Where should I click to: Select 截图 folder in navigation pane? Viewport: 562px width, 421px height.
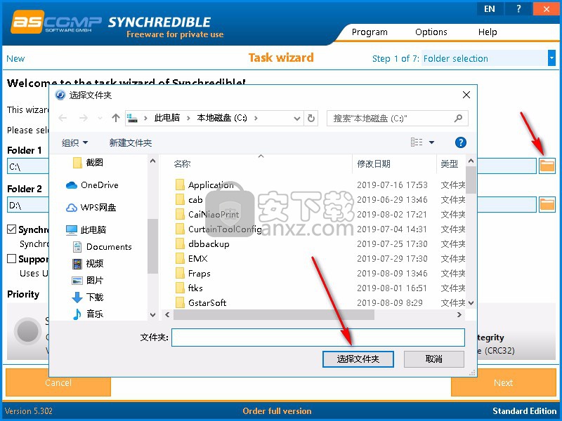(88, 163)
